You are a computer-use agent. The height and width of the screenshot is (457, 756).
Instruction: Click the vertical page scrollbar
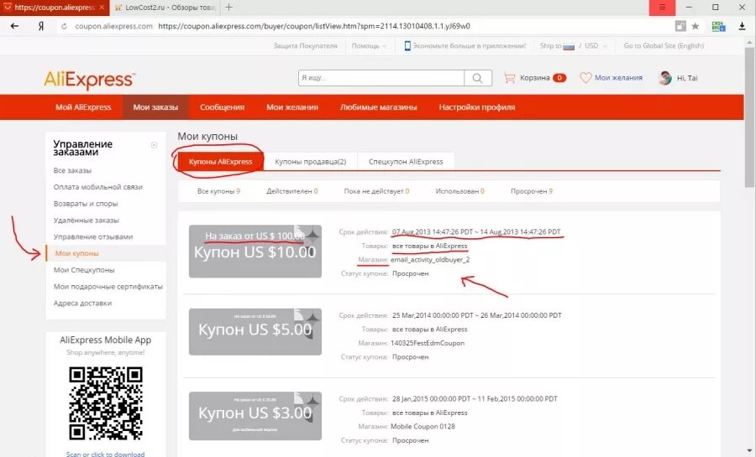(749, 116)
